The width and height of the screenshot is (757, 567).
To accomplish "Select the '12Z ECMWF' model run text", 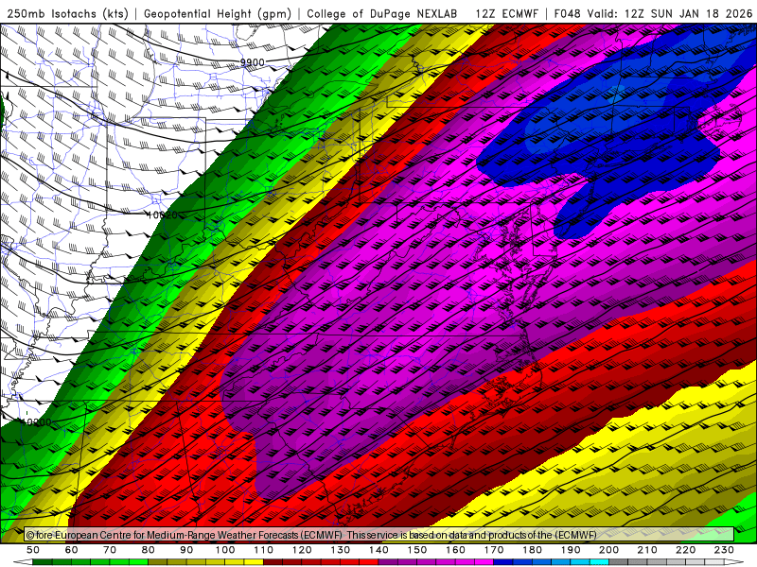I will [x=507, y=13].
